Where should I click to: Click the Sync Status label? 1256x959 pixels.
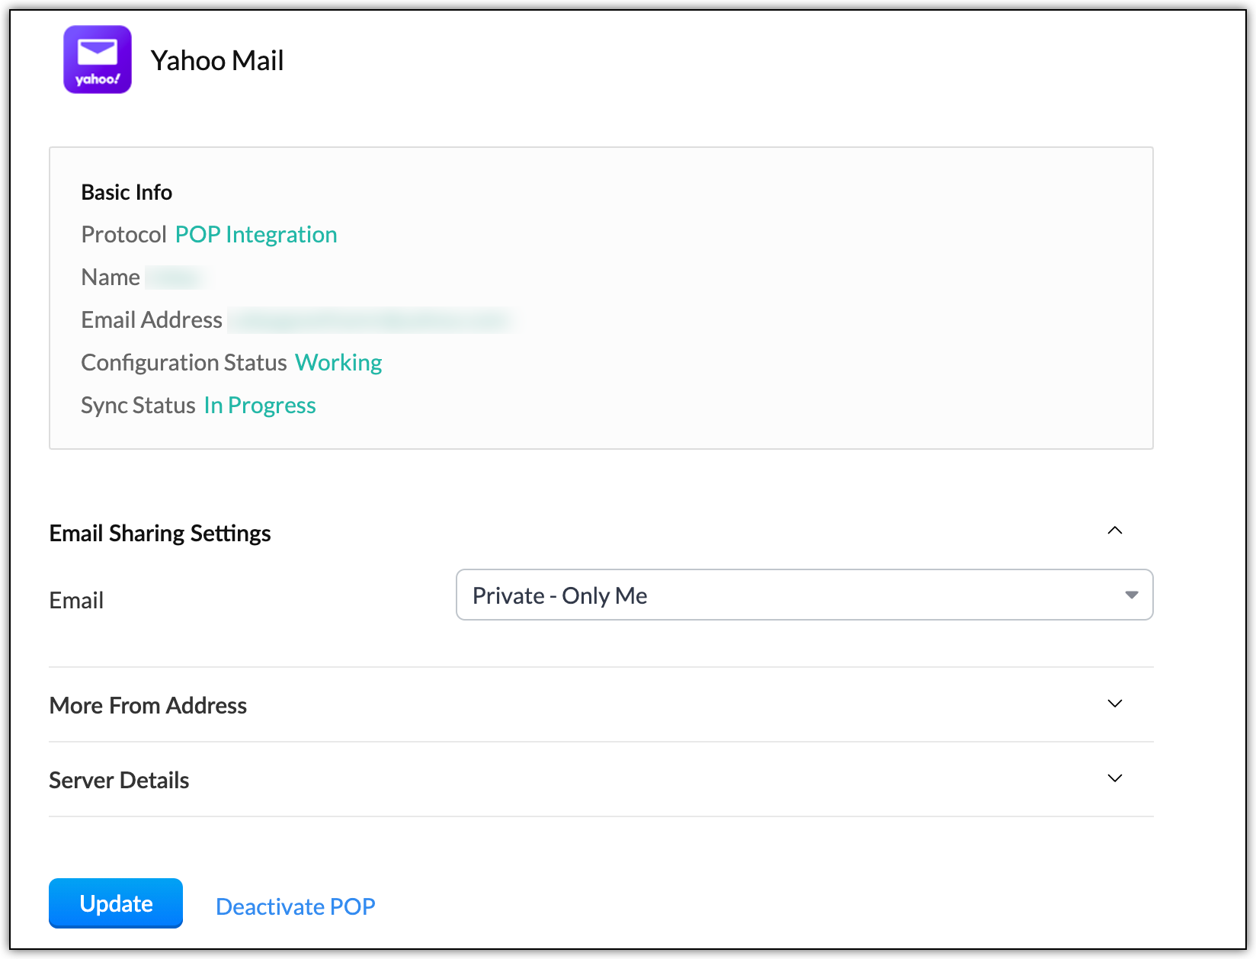(138, 406)
